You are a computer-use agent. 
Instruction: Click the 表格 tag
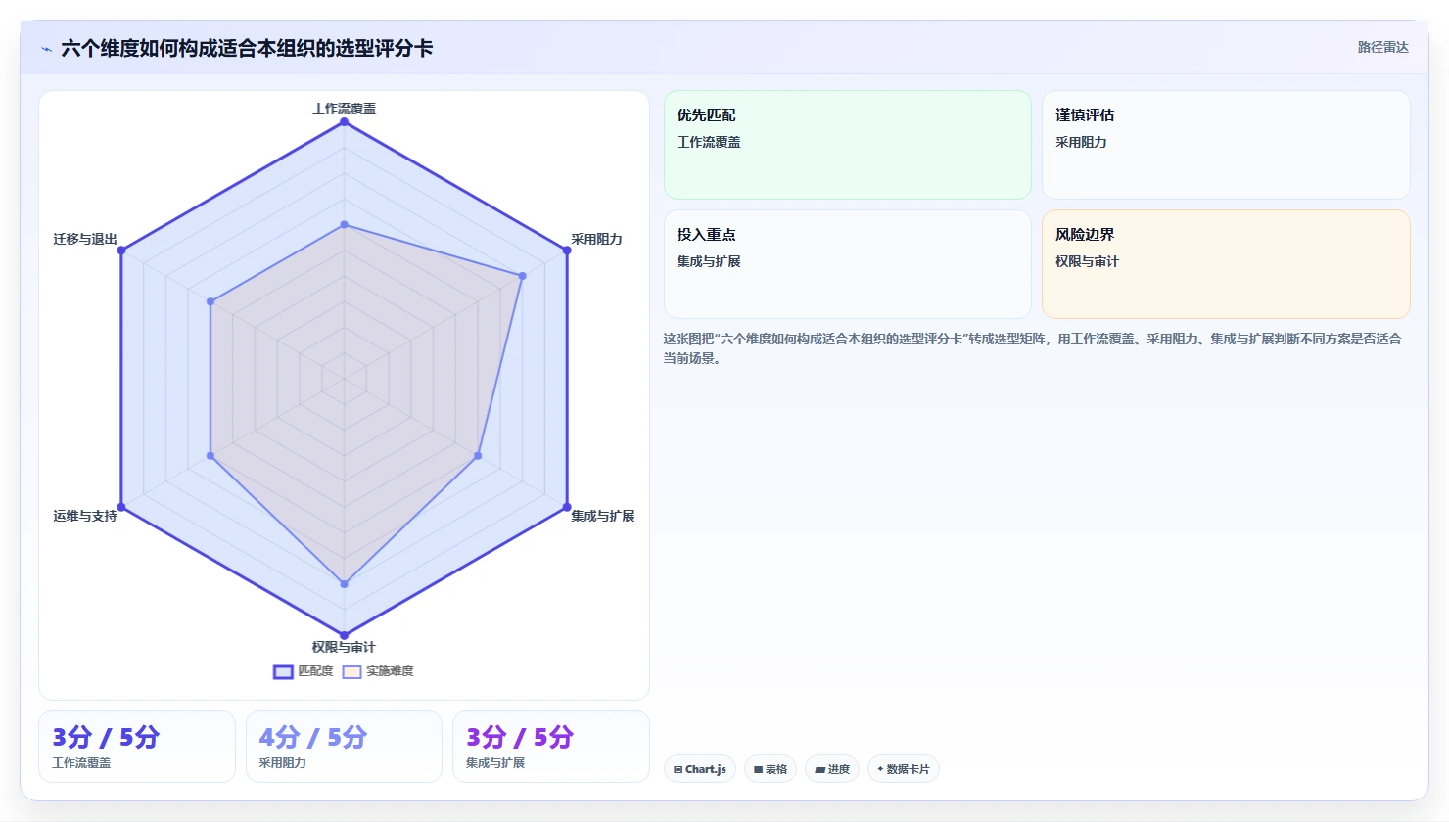[771, 769]
